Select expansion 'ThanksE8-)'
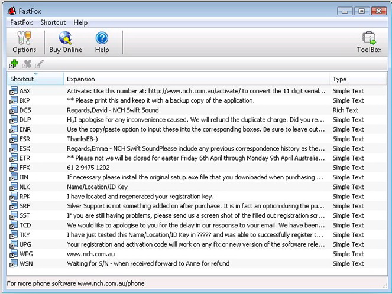This screenshot has height=294, width=392. [x=82, y=139]
